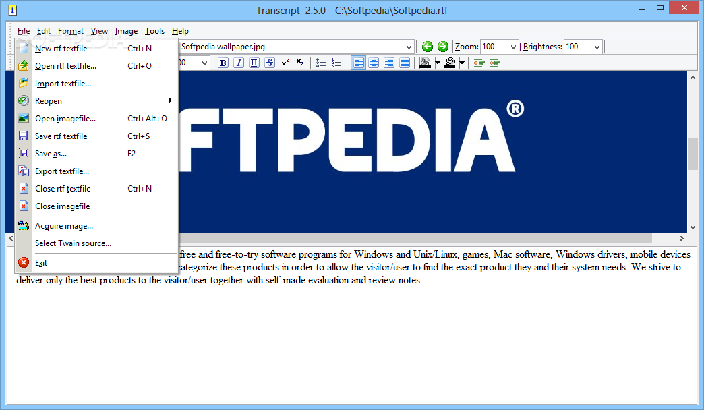This screenshot has height=410, width=704.
Task: Click the image pane horizontal scrollbar thumb
Action: point(415,239)
